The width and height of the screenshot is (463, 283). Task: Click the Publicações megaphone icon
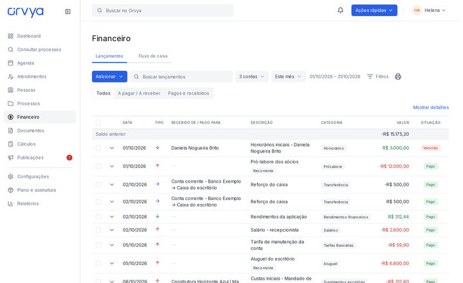click(11, 158)
